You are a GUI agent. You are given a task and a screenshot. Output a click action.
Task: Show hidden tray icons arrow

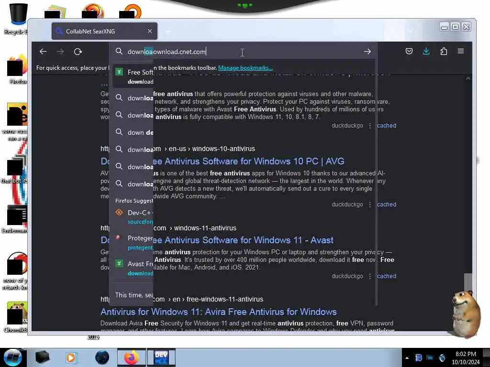407,358
